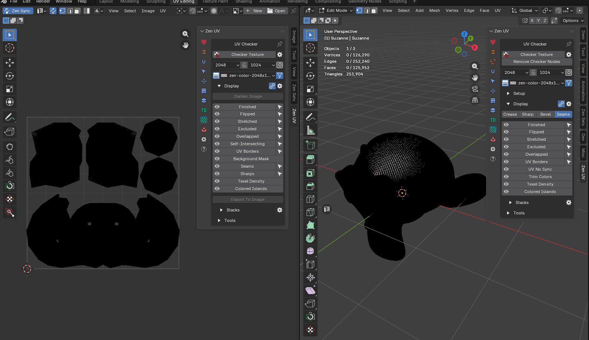Image resolution: width=589 pixels, height=340 pixels.
Task: Expand the Setup section in 3D viewport panel
Action: click(x=519, y=93)
